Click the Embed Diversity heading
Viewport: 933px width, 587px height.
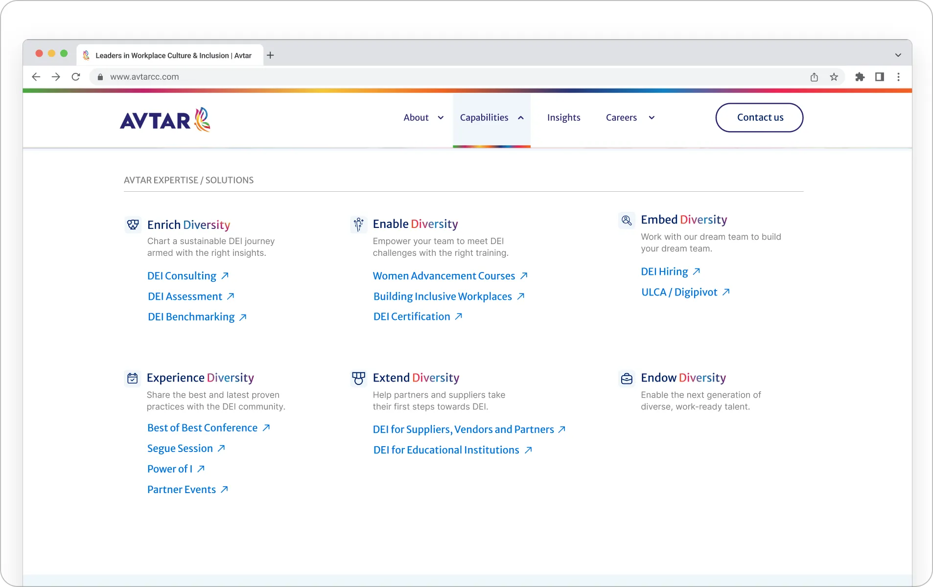(684, 220)
